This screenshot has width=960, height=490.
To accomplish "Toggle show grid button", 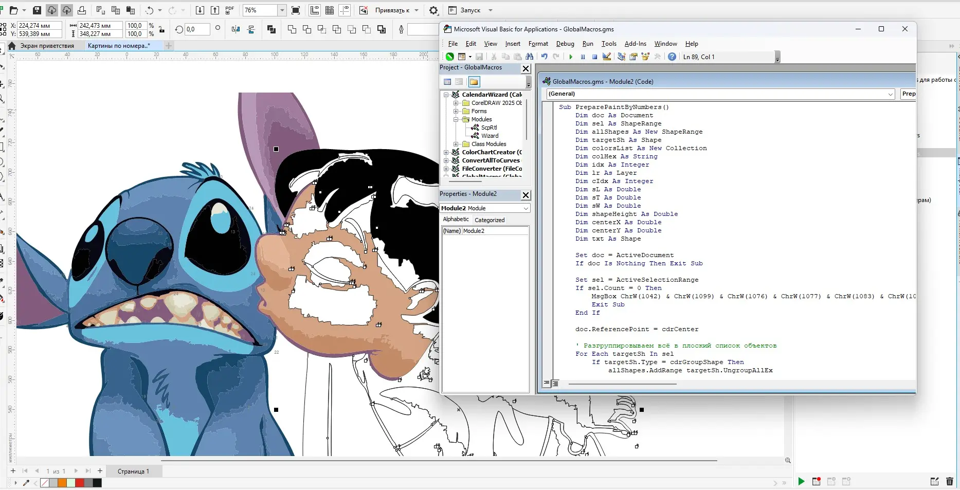I will (x=330, y=10).
